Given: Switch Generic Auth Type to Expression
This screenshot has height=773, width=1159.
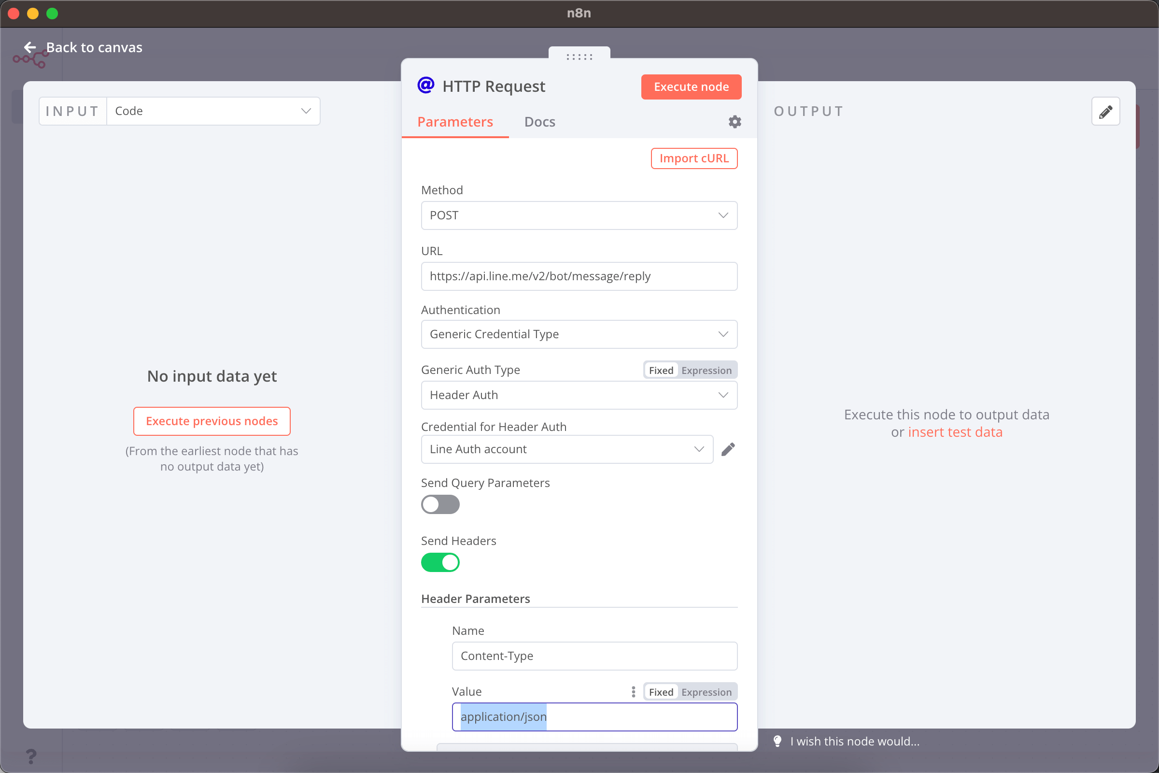Looking at the screenshot, I should tap(707, 370).
